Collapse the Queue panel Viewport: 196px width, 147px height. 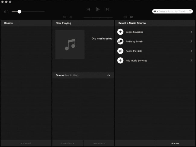(109, 75)
